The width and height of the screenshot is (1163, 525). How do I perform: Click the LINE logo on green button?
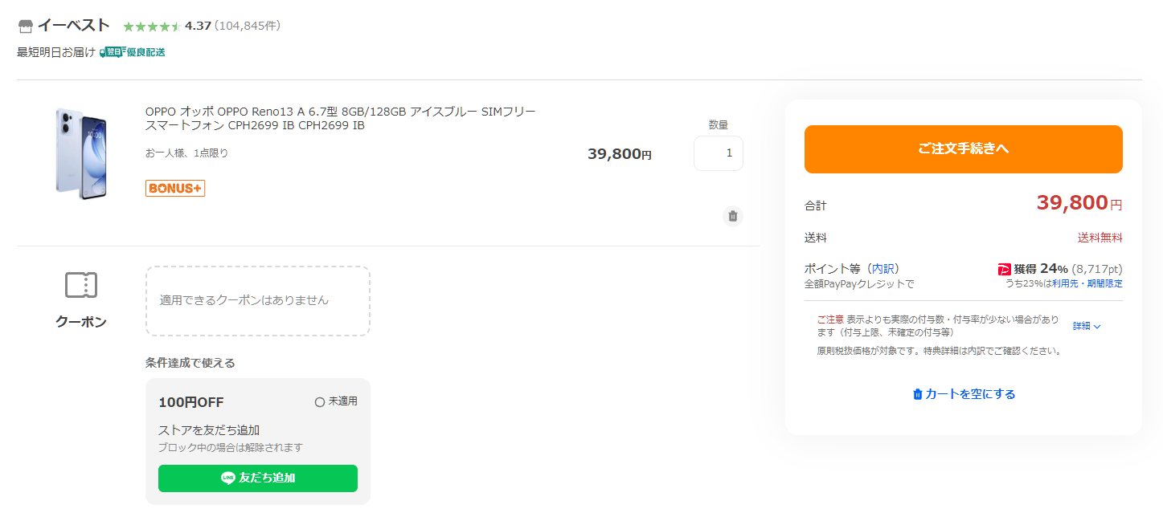228,478
